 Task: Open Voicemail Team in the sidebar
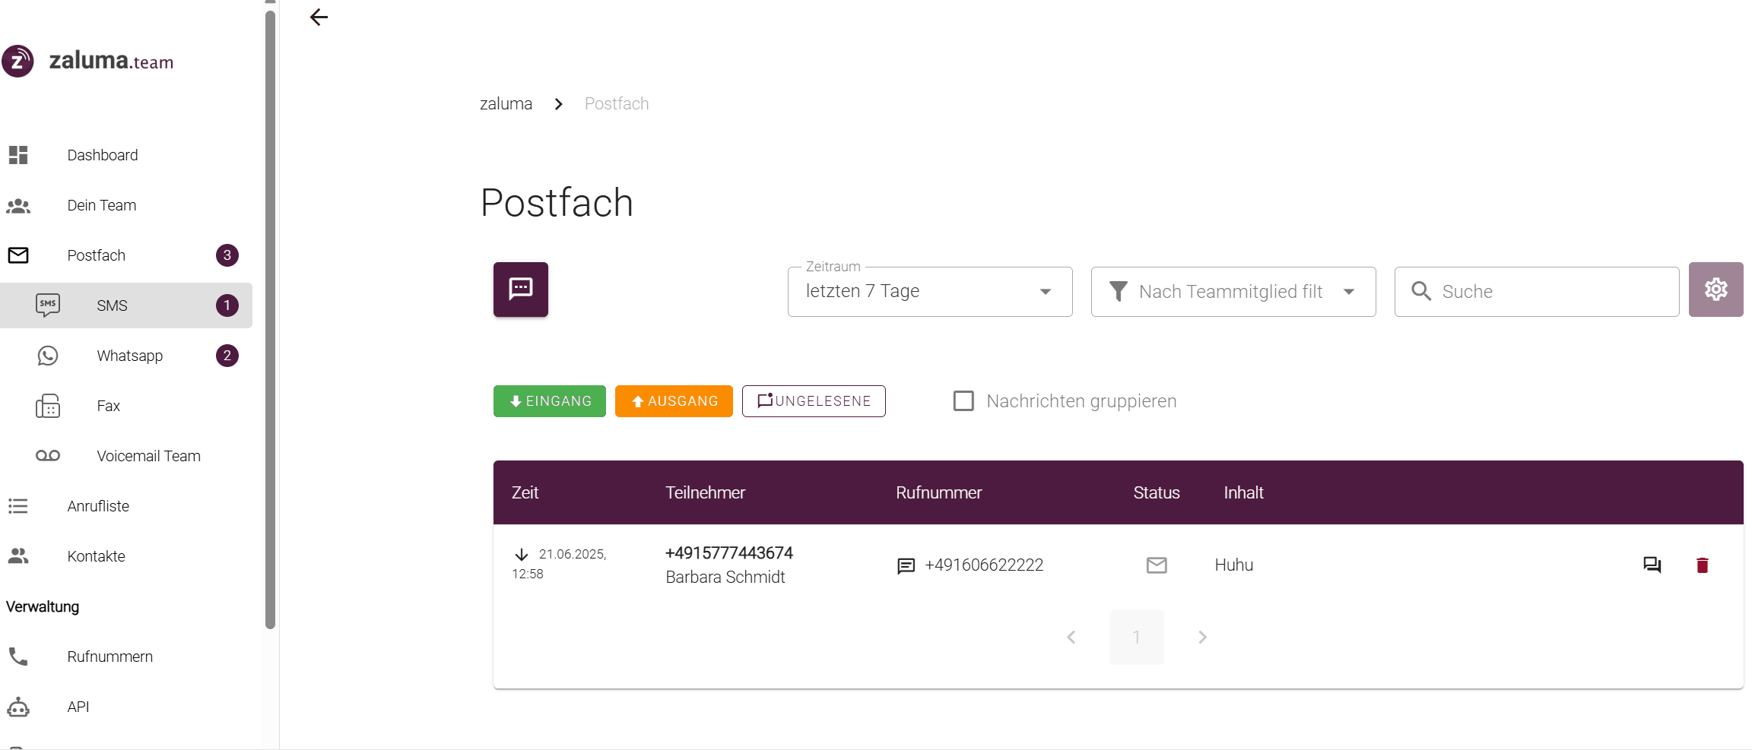(126, 456)
